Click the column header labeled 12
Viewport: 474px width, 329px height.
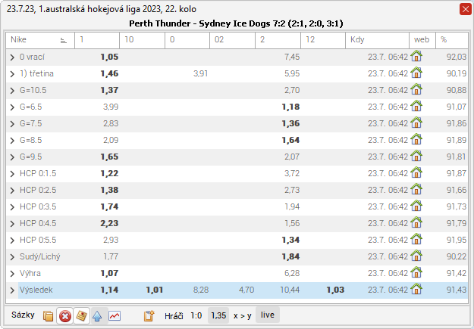[323, 40]
